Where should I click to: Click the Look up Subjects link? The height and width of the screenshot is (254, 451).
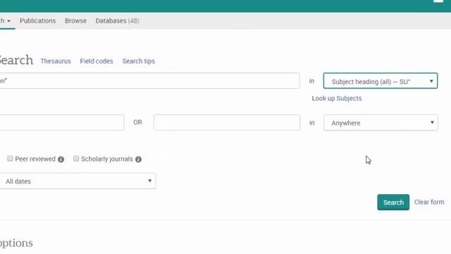tap(337, 99)
